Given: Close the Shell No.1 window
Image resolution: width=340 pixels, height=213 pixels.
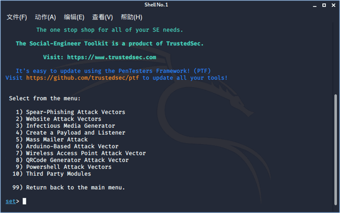Looking at the screenshot, I should coord(333,5).
